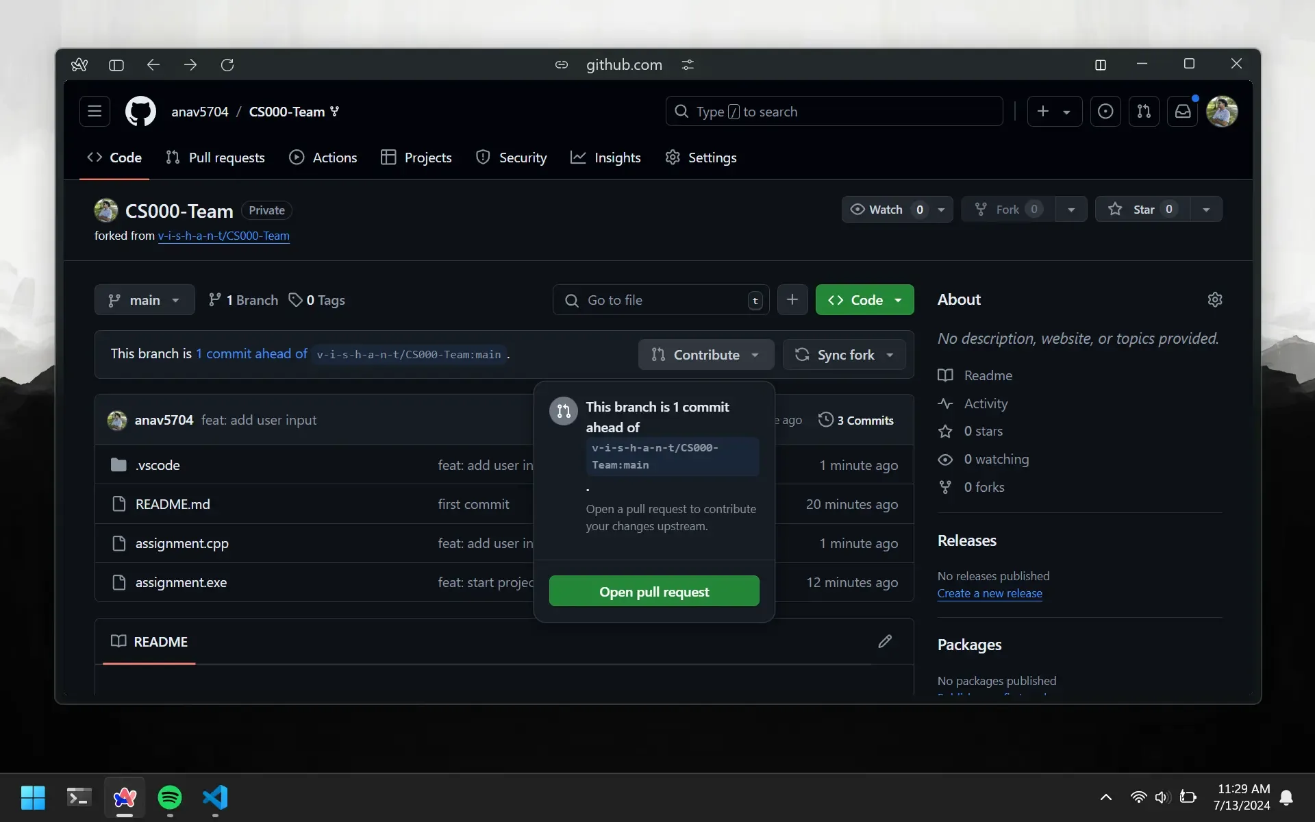The width and height of the screenshot is (1315, 822).
Task: Click Create a new release link
Action: pyautogui.click(x=990, y=593)
